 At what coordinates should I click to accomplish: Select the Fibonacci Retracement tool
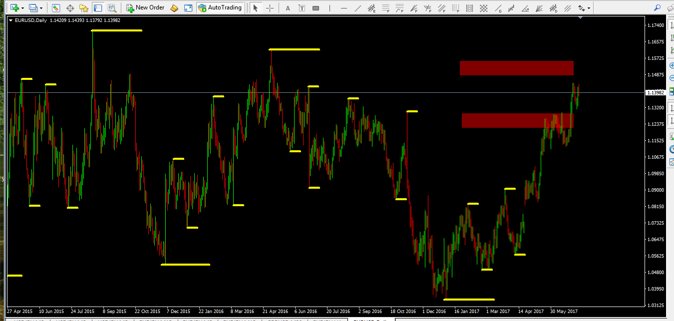tap(385, 8)
